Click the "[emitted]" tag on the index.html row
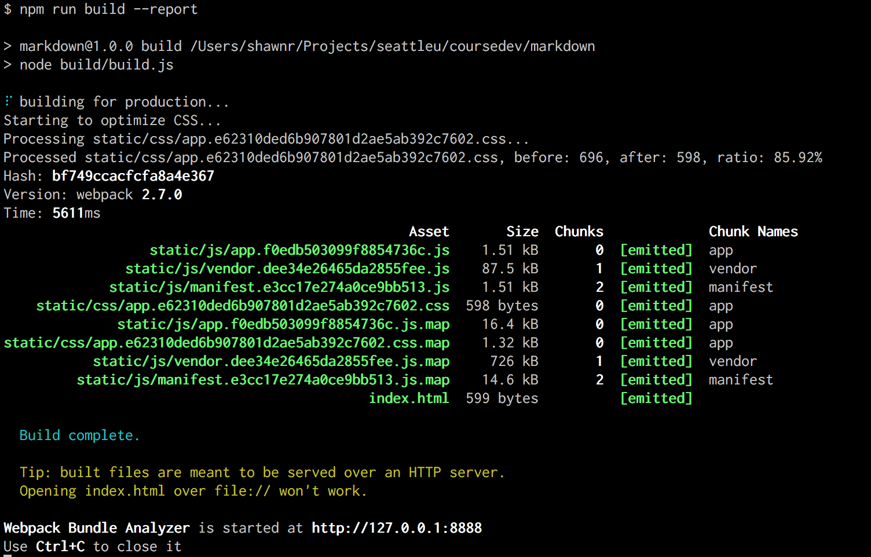This screenshot has width=871, height=557. tap(656, 398)
